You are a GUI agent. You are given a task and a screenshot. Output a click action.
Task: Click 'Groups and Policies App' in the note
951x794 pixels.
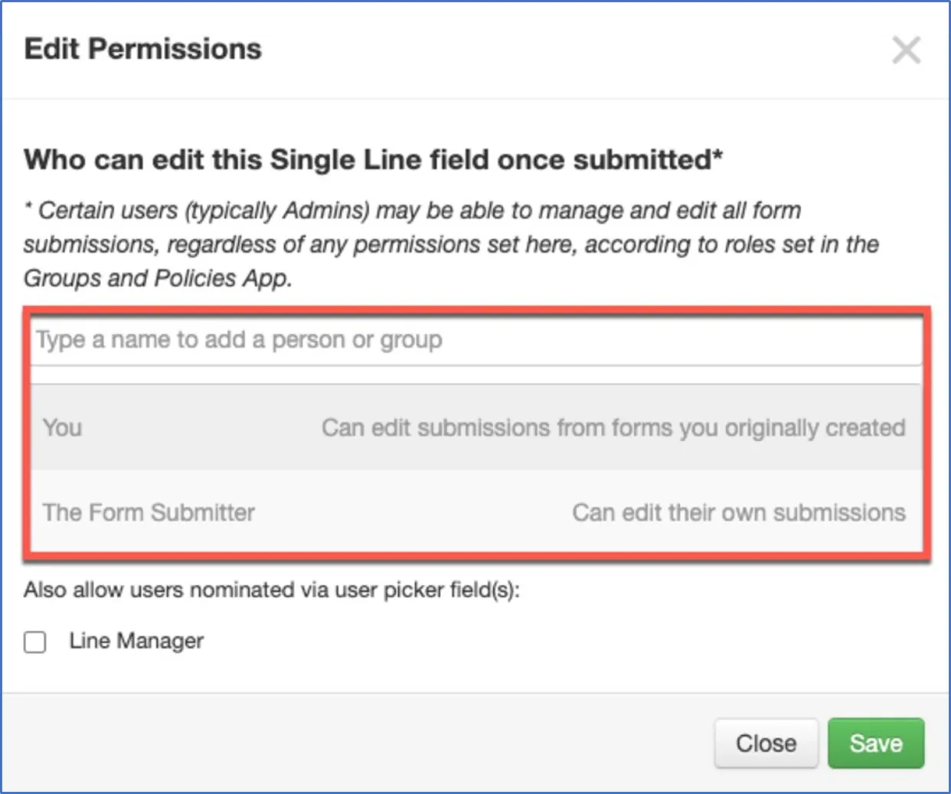click(x=157, y=278)
